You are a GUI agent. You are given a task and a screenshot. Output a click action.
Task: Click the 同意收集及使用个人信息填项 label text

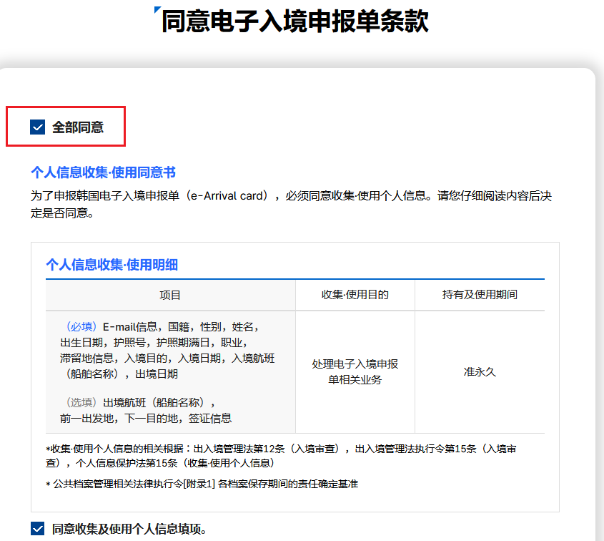tap(129, 529)
